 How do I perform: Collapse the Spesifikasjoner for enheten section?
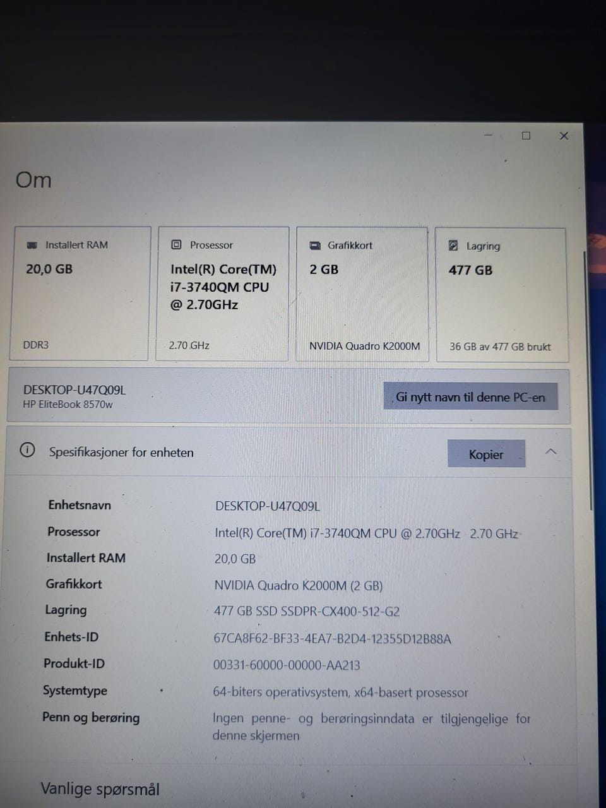(550, 452)
